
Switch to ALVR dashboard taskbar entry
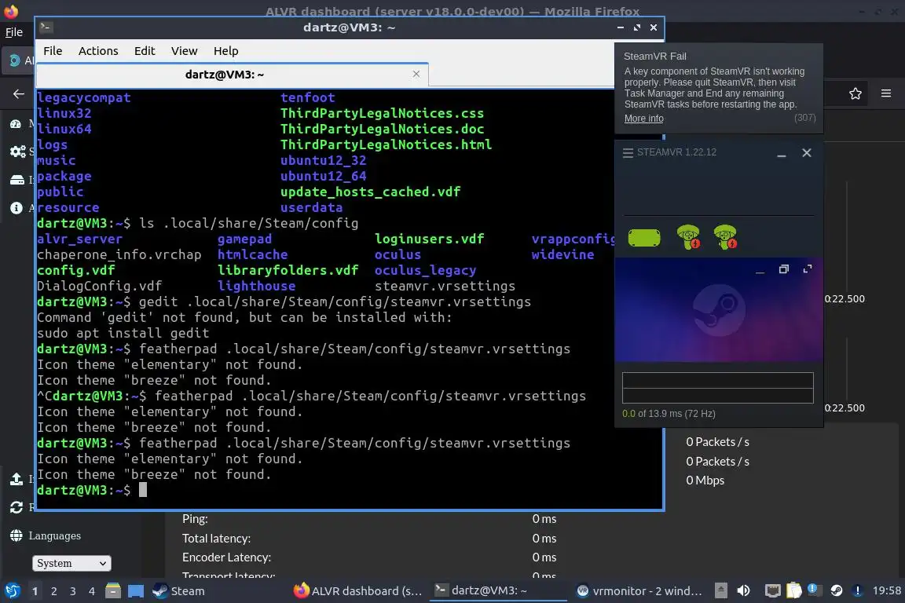[358, 591]
